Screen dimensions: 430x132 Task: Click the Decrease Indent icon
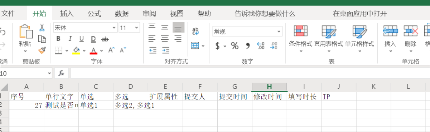pyautogui.click(x=153, y=50)
